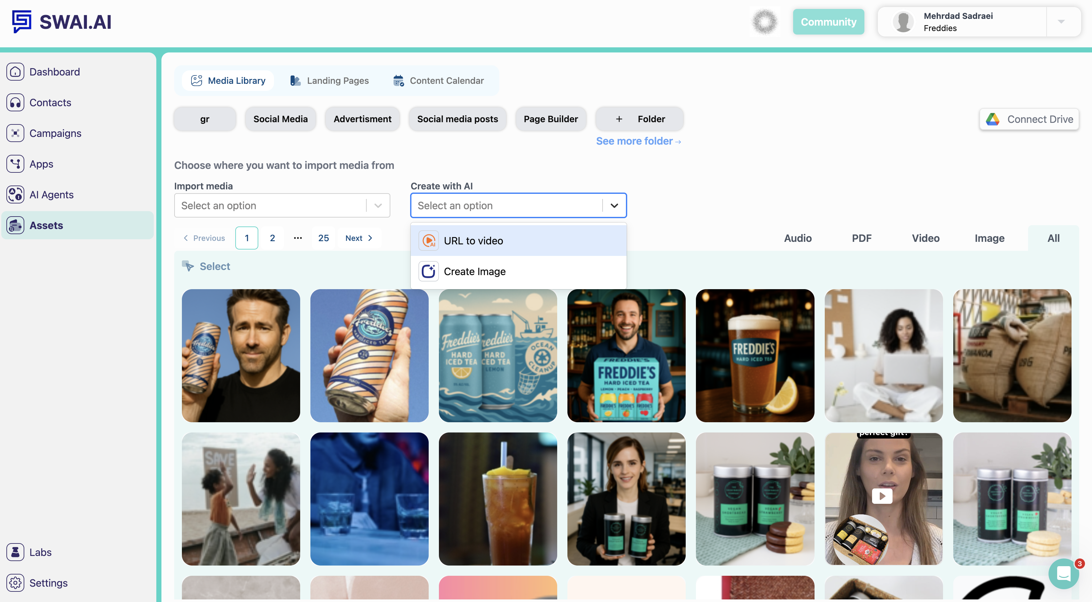Open the Page Builder folder
Viewport: 1092px width, 602px height.
[551, 119]
